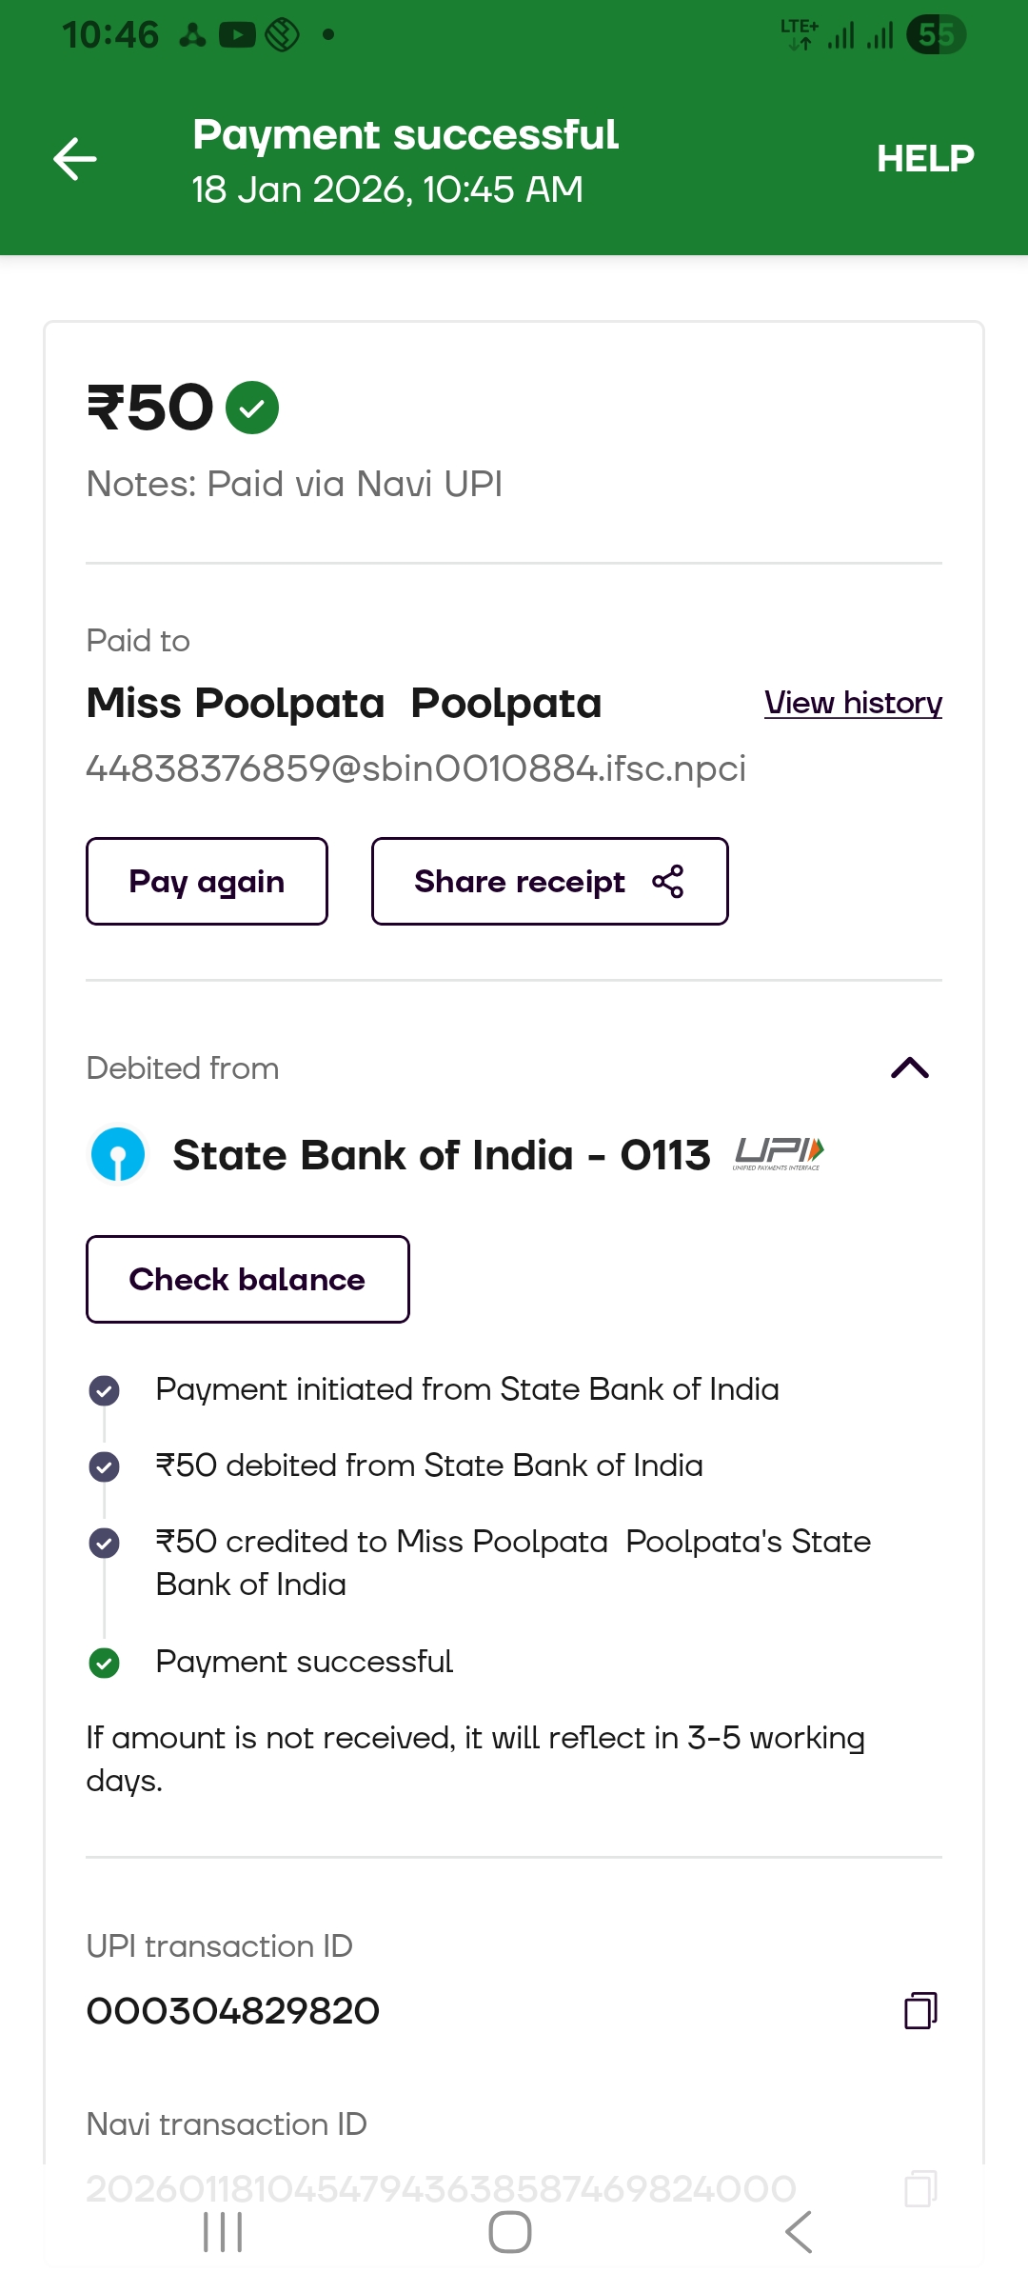Tap the ₹50 debited step checkmark
Image resolution: width=1028 pixels, height=2293 pixels.
105,1466
